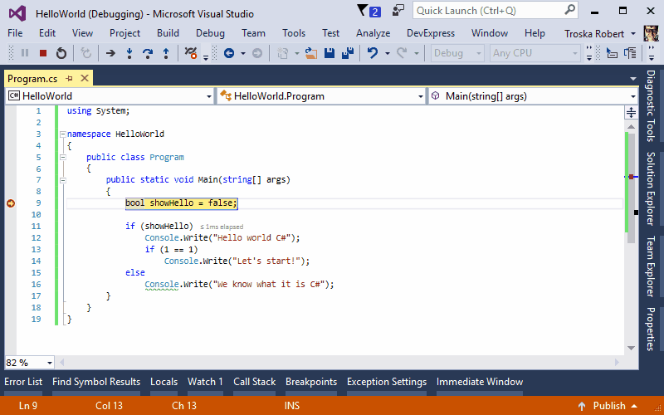Open the Test menu

pos(330,33)
